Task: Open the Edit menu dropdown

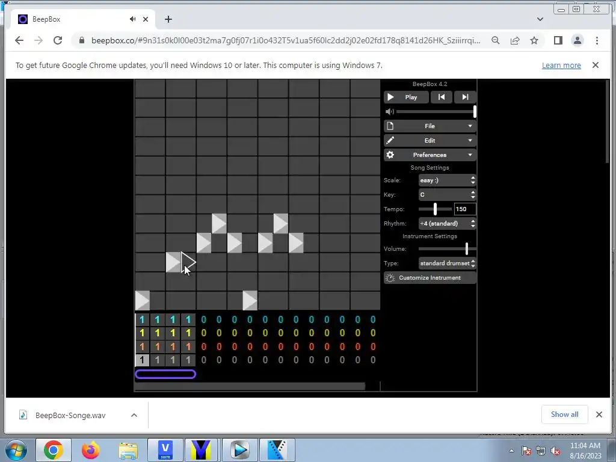Action: coord(430,141)
